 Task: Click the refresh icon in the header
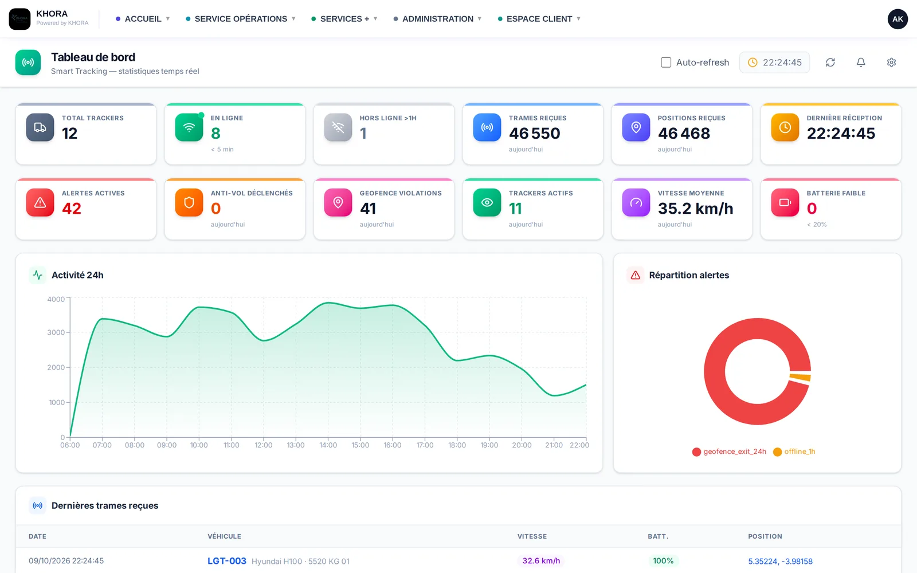click(830, 62)
